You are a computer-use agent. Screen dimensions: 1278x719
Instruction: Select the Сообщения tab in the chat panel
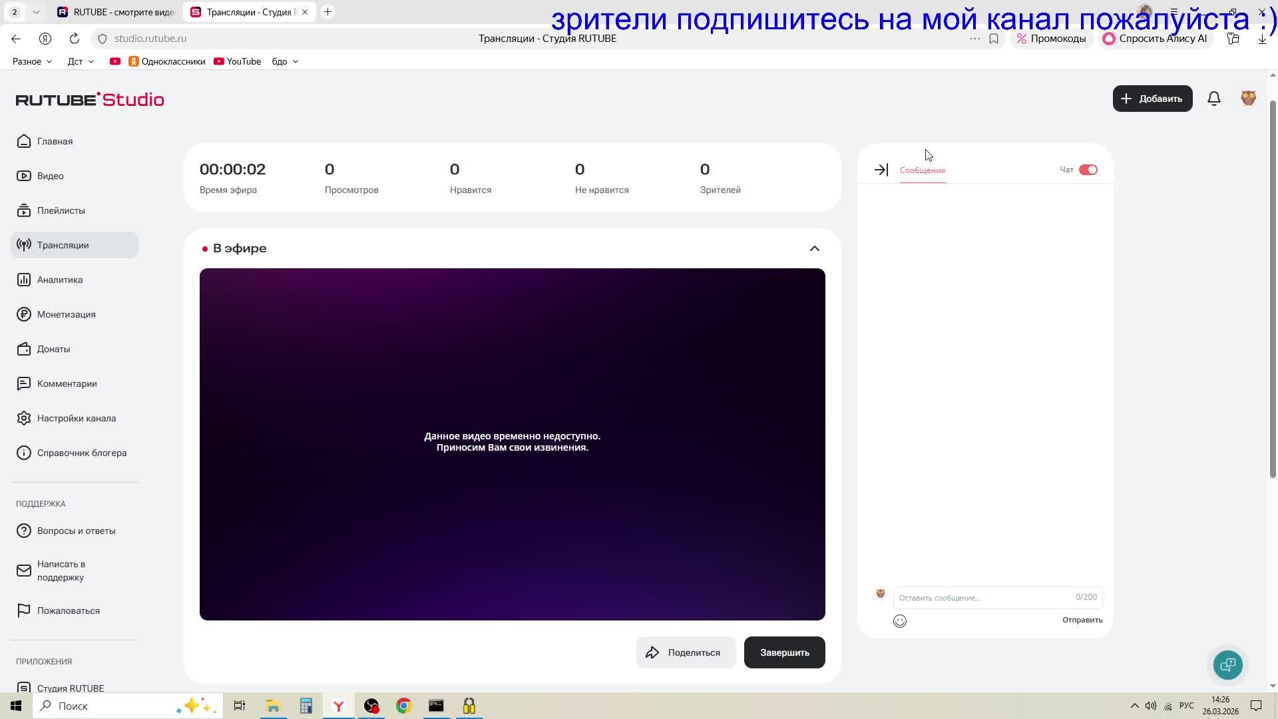[922, 170]
